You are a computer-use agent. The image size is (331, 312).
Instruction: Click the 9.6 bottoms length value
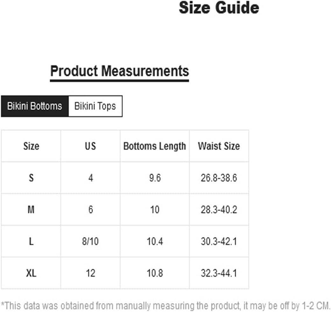tap(155, 178)
